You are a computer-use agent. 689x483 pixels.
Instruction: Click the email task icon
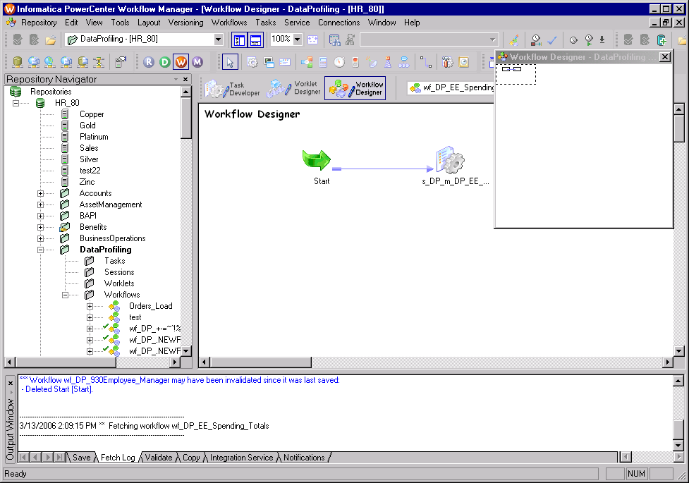tap(285, 63)
